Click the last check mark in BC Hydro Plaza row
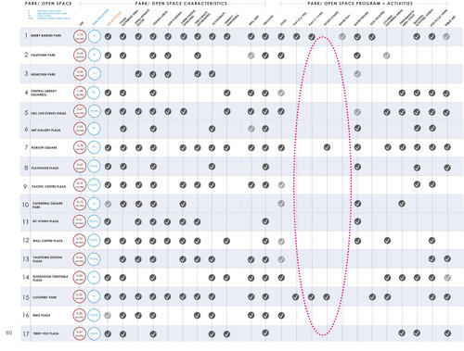 click(357, 221)
